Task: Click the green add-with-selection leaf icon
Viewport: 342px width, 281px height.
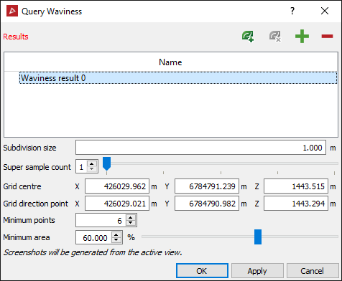Action: 248,37
